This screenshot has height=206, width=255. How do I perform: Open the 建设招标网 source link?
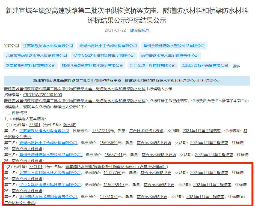click(140, 30)
